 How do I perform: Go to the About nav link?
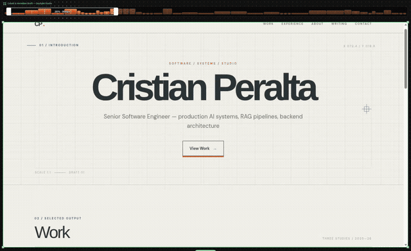(x=317, y=24)
